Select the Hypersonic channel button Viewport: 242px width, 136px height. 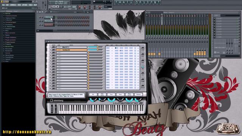click(48, 25)
